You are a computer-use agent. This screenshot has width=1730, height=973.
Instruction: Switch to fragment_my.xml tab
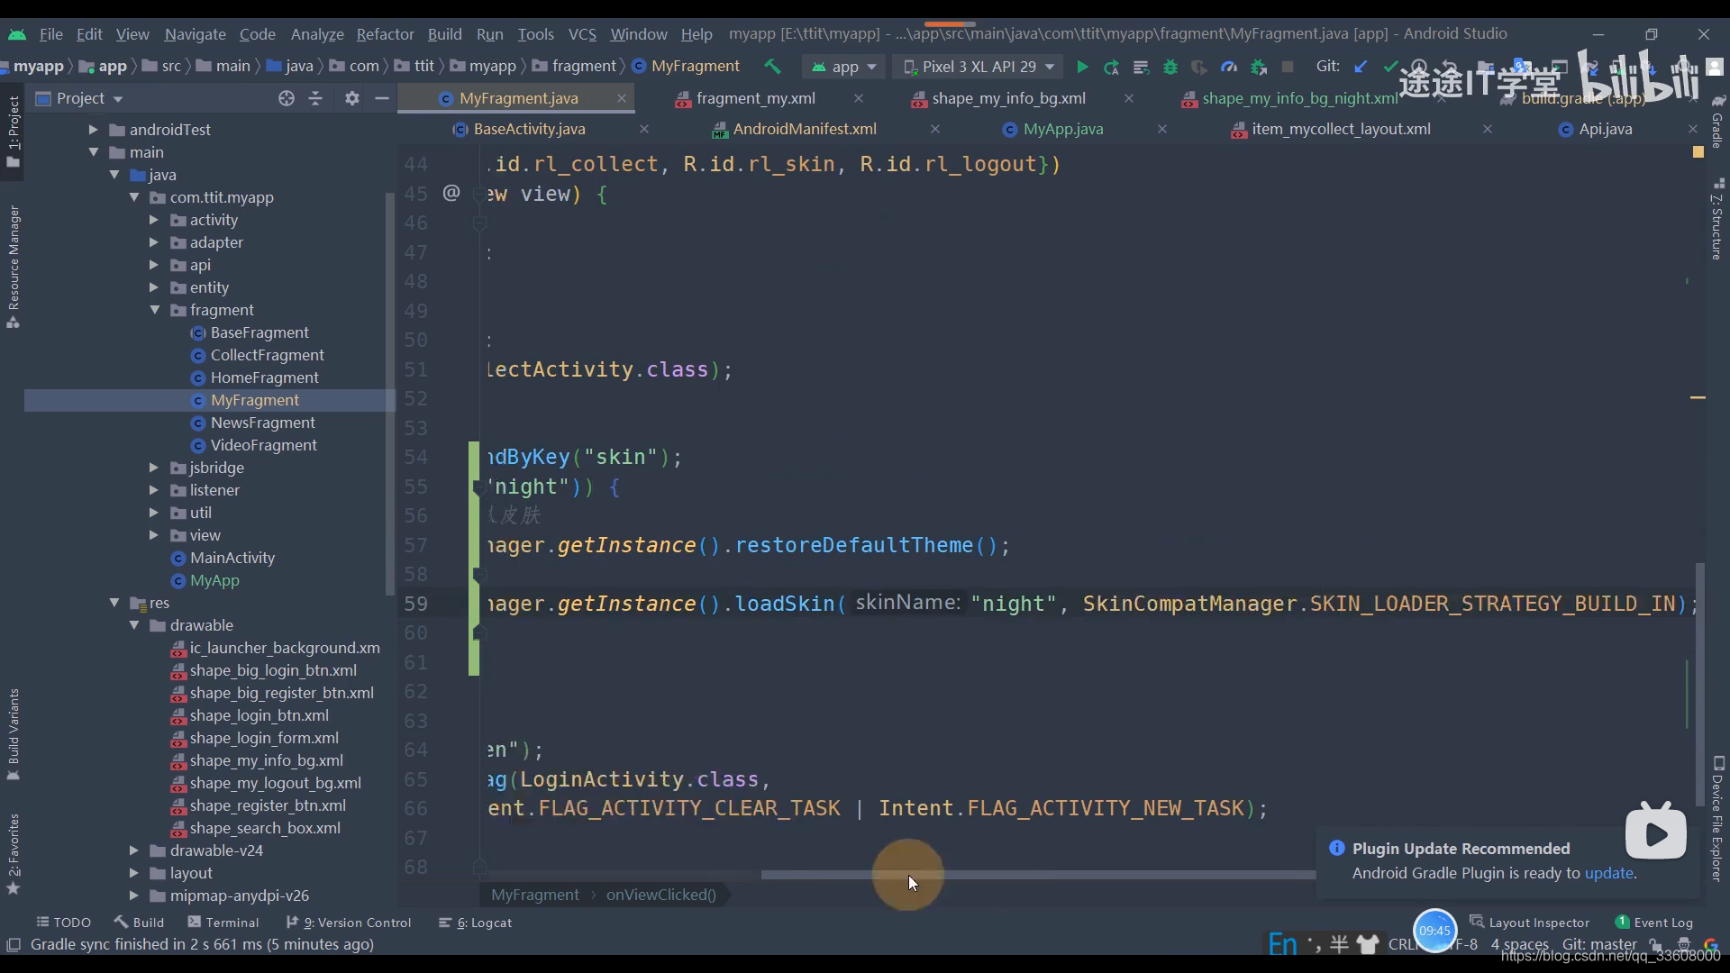point(755,98)
